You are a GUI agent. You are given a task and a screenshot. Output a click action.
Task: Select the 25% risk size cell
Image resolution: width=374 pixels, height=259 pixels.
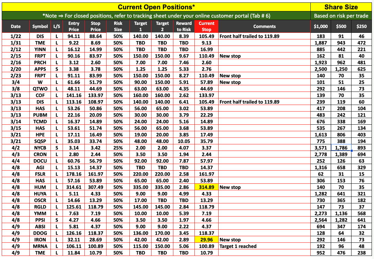[118, 148]
